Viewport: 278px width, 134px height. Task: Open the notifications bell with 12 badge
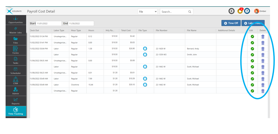pyautogui.click(x=239, y=11)
